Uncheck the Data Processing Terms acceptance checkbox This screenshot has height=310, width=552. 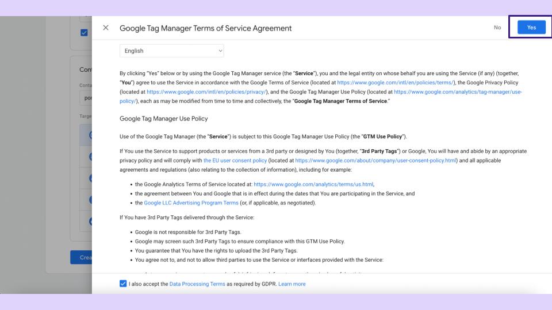click(123, 284)
